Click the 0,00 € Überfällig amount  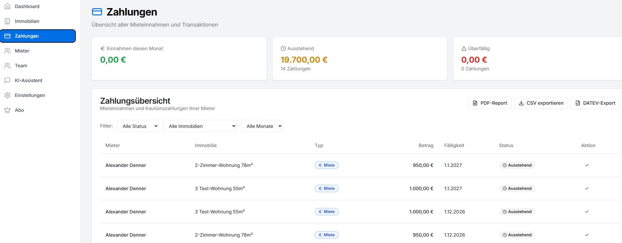click(x=474, y=60)
